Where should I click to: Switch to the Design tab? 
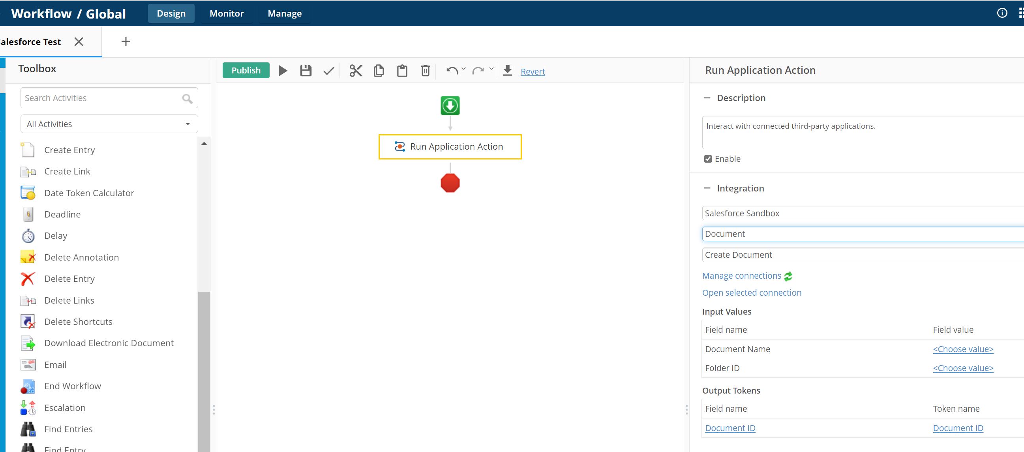[x=171, y=13]
